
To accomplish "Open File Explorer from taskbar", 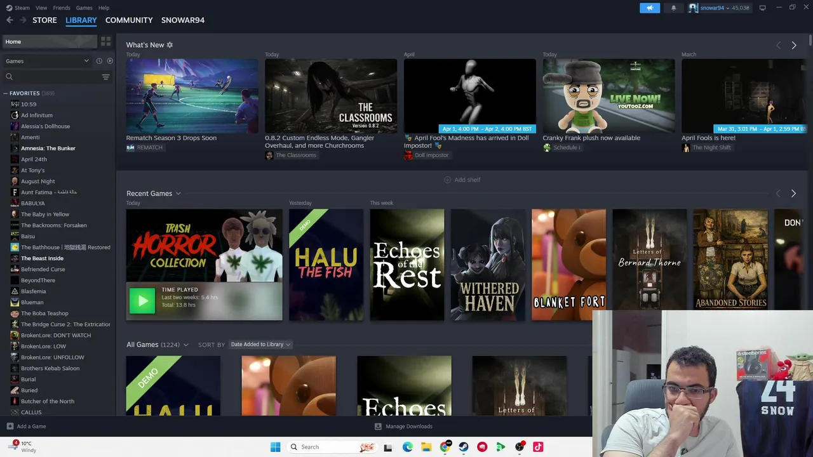I will click(426, 447).
